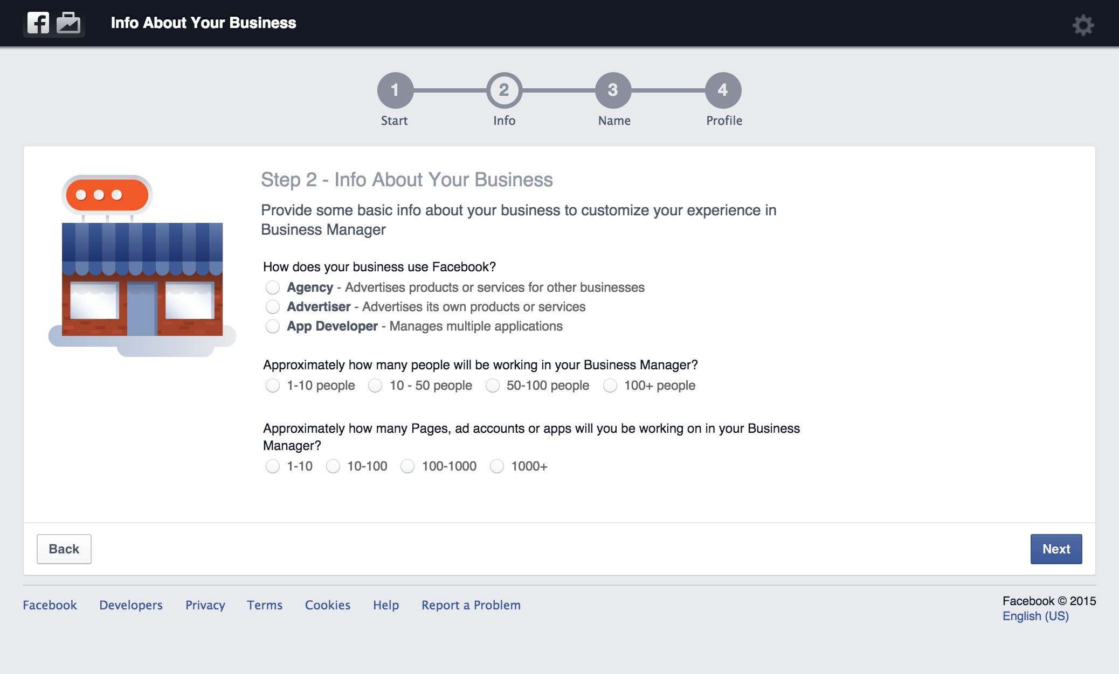Select the Agency radio button
This screenshot has width=1119, height=674.
273,287
